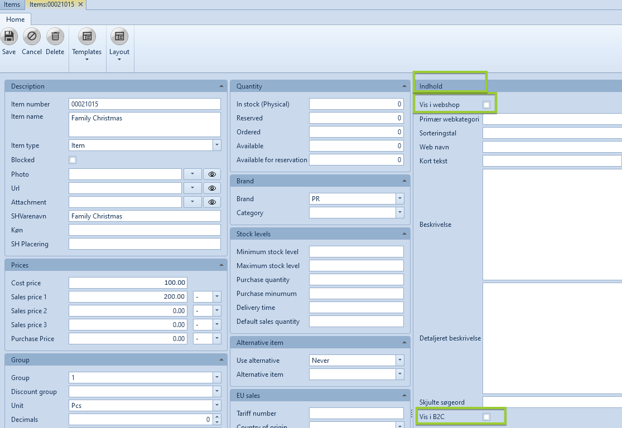Click the Kort tekst field
Viewport: 622px width, 428px height.
[x=552, y=161]
